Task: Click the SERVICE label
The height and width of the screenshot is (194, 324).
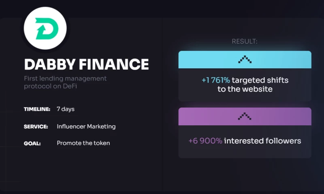Action: [x=36, y=127]
